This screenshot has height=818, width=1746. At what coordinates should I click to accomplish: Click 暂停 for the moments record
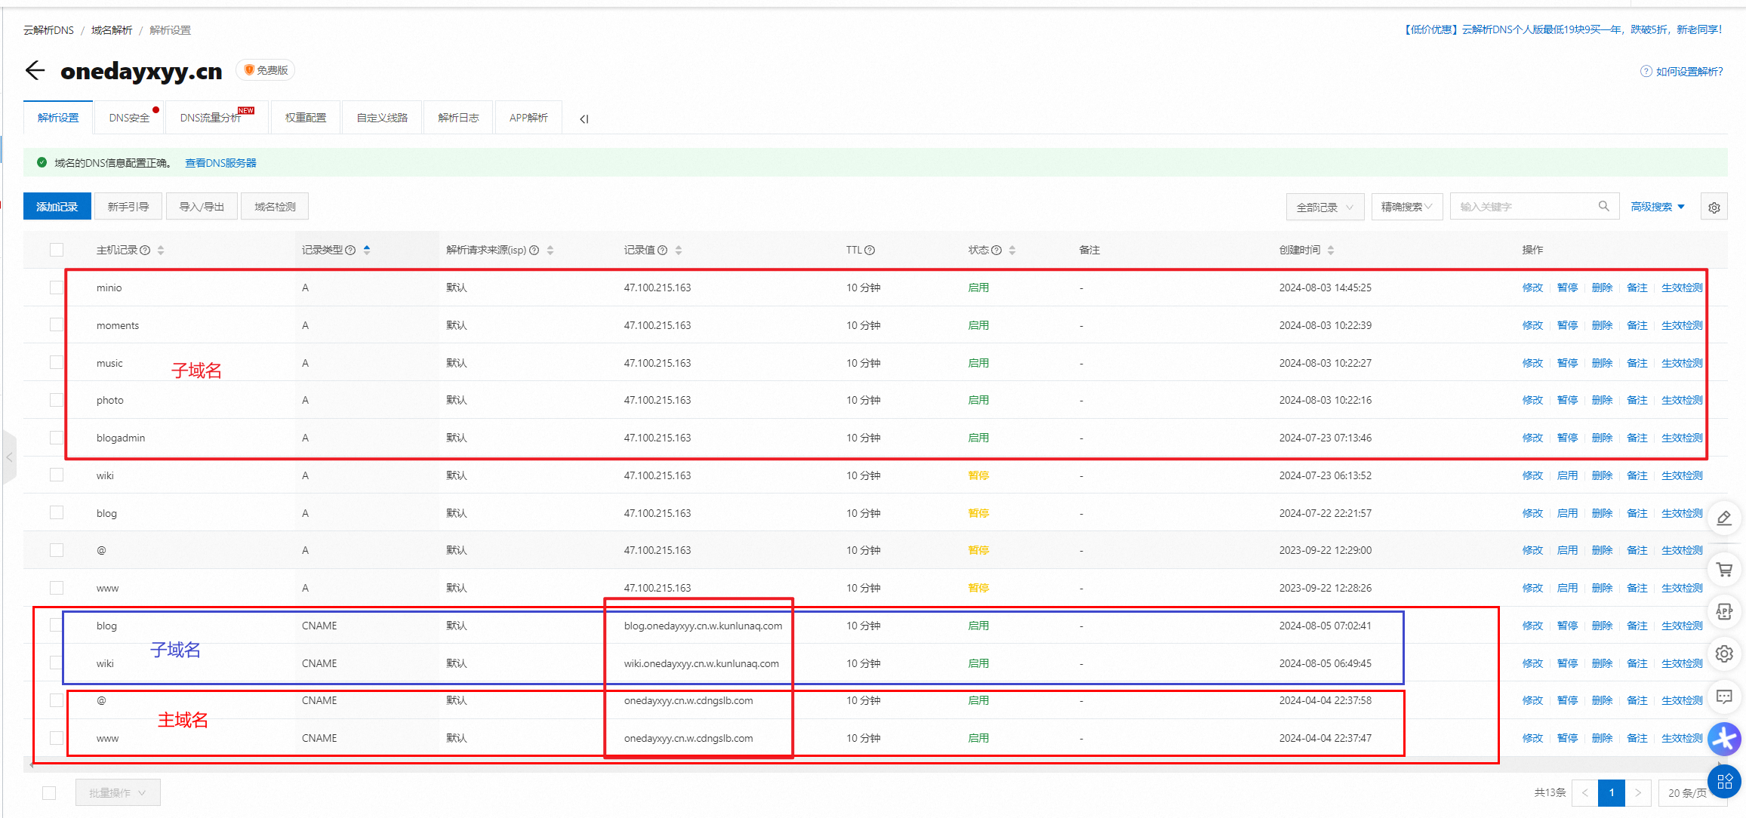click(x=1567, y=325)
